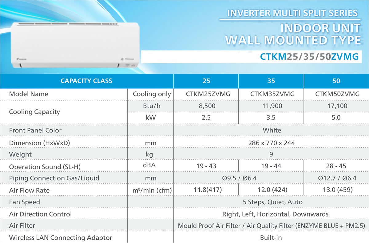The image size is (369, 243).
Task: Click the '12.0 (424)' air flow value
Action: (x=273, y=190)
